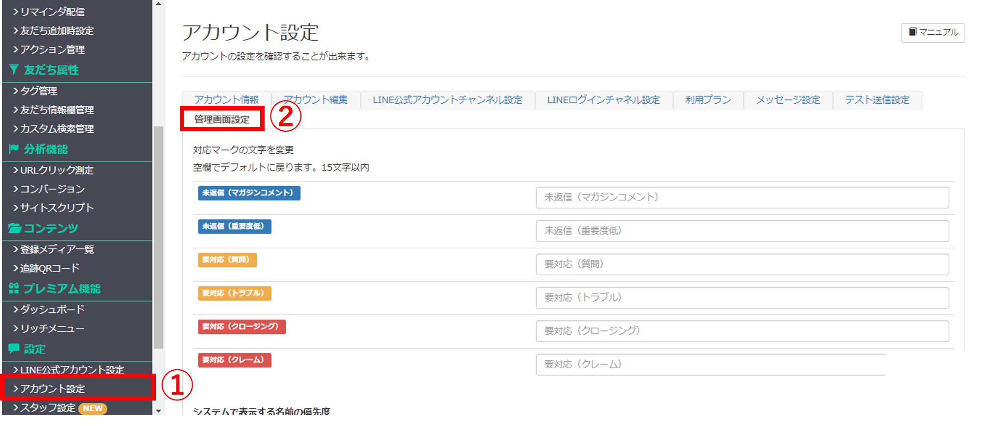
Task: Click the プレミアム機能 section header text
Action: coord(62,289)
